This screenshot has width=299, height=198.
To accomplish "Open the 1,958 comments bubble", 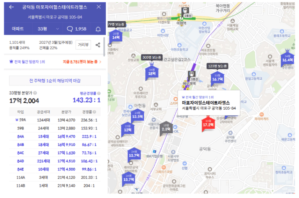I will (x=77, y=29).
